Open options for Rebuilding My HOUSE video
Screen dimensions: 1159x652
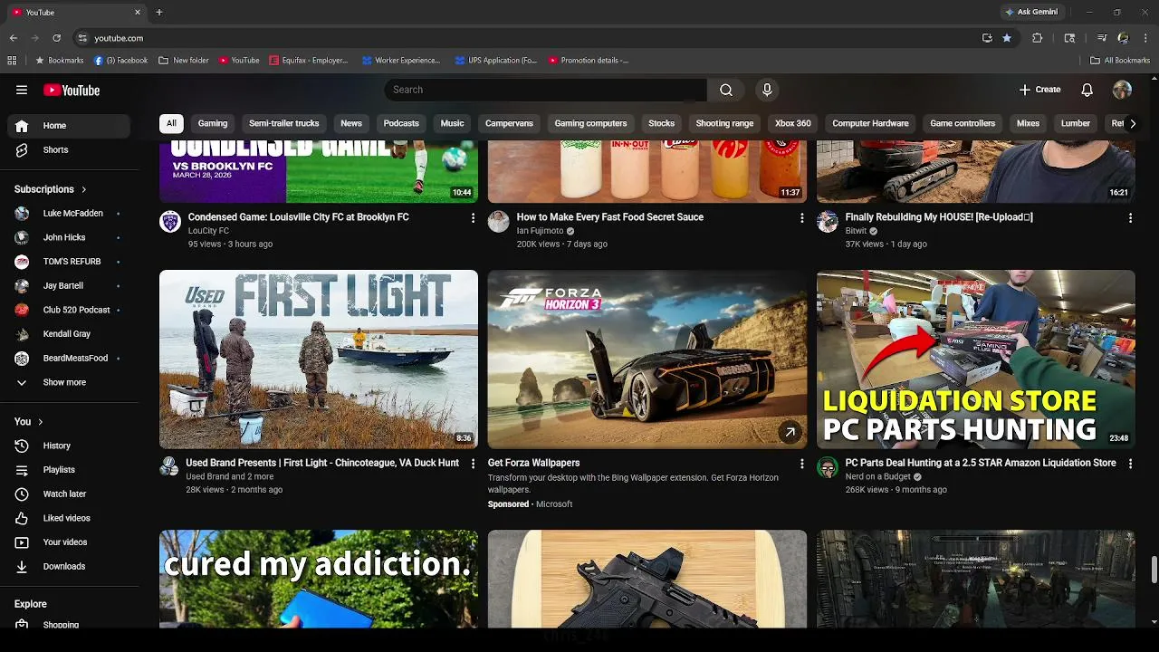[x=1130, y=218]
